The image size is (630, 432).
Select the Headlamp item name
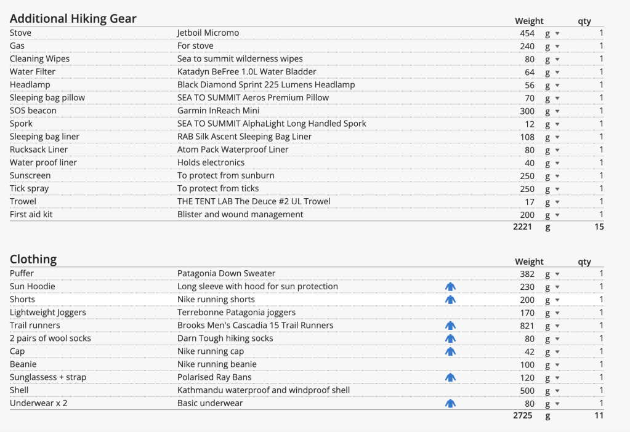[x=30, y=84]
